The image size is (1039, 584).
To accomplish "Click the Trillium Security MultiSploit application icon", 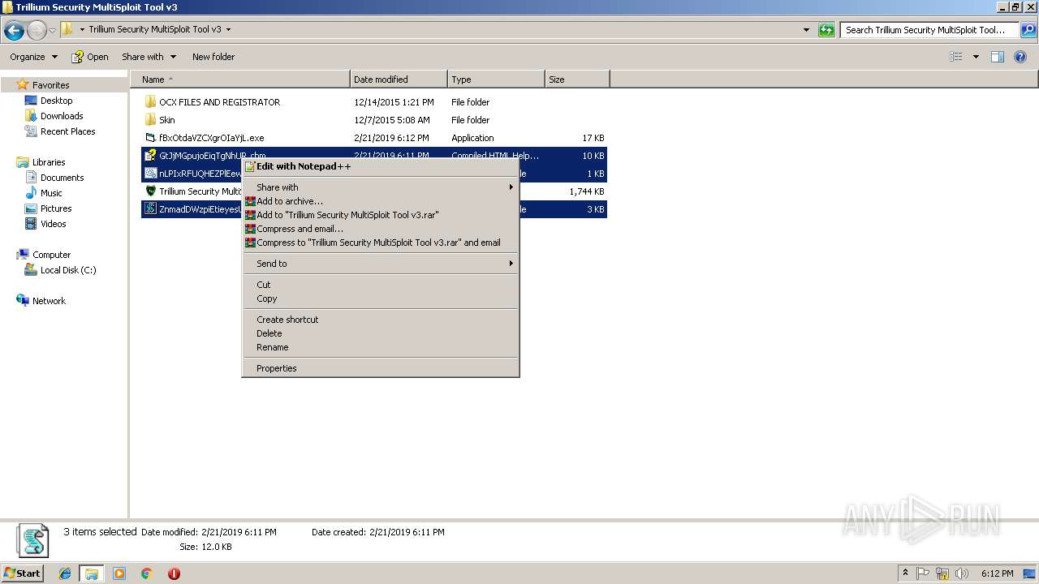I will tap(150, 191).
